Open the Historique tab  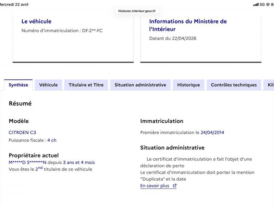189,85
